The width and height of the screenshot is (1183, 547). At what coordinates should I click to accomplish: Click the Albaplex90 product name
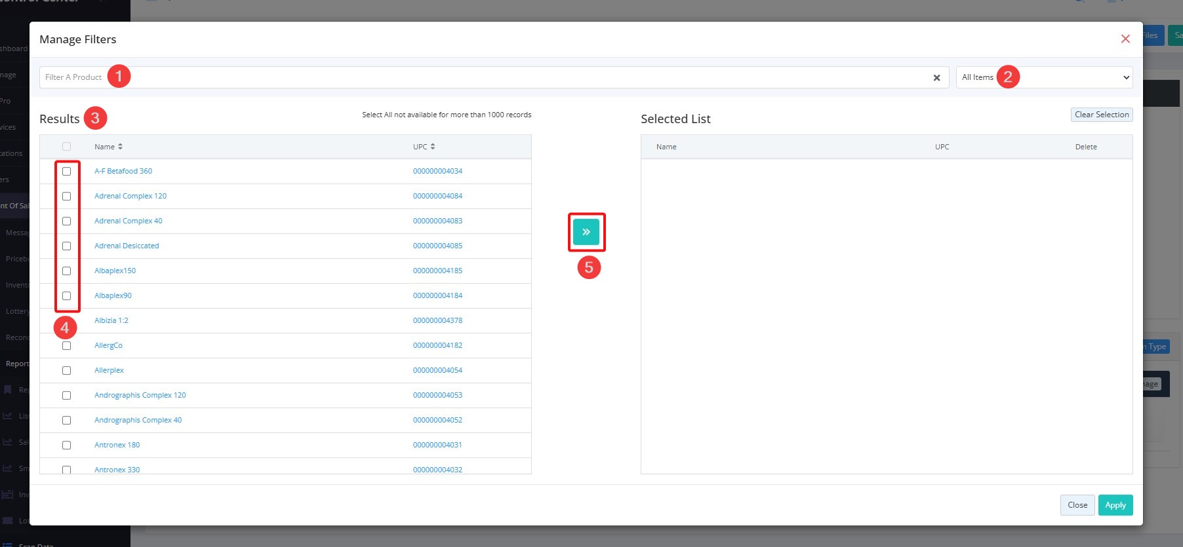pyautogui.click(x=113, y=296)
